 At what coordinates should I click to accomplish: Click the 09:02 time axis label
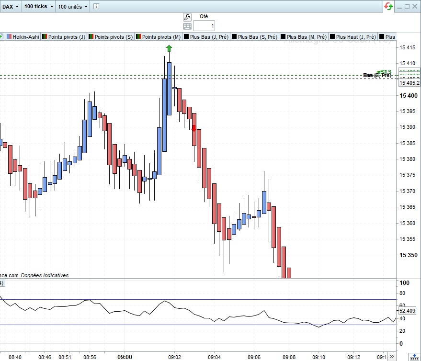(174, 357)
